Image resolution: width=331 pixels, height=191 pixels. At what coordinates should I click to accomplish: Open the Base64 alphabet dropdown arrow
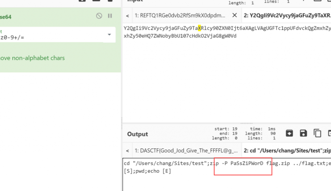(109, 35)
